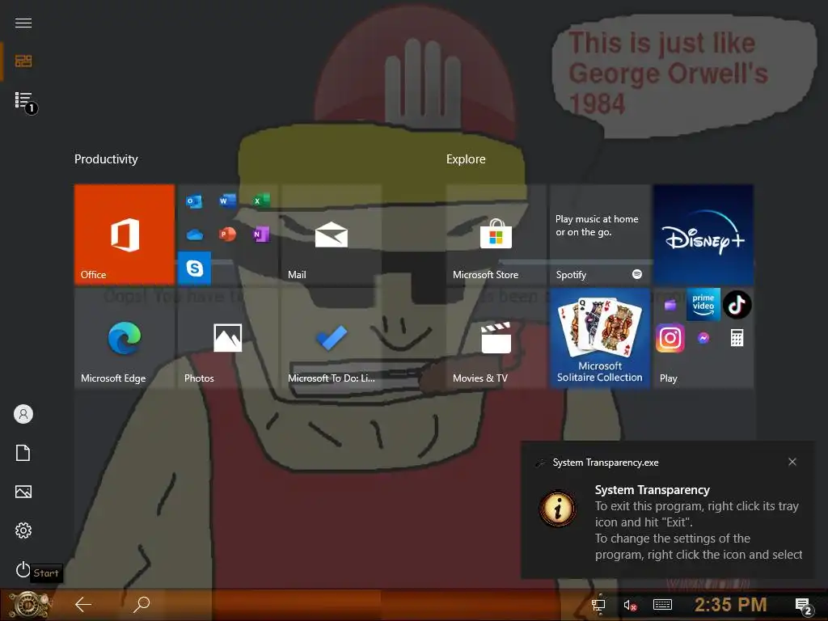
Task: Expand the Start hamburger menu
Action: coord(23,23)
